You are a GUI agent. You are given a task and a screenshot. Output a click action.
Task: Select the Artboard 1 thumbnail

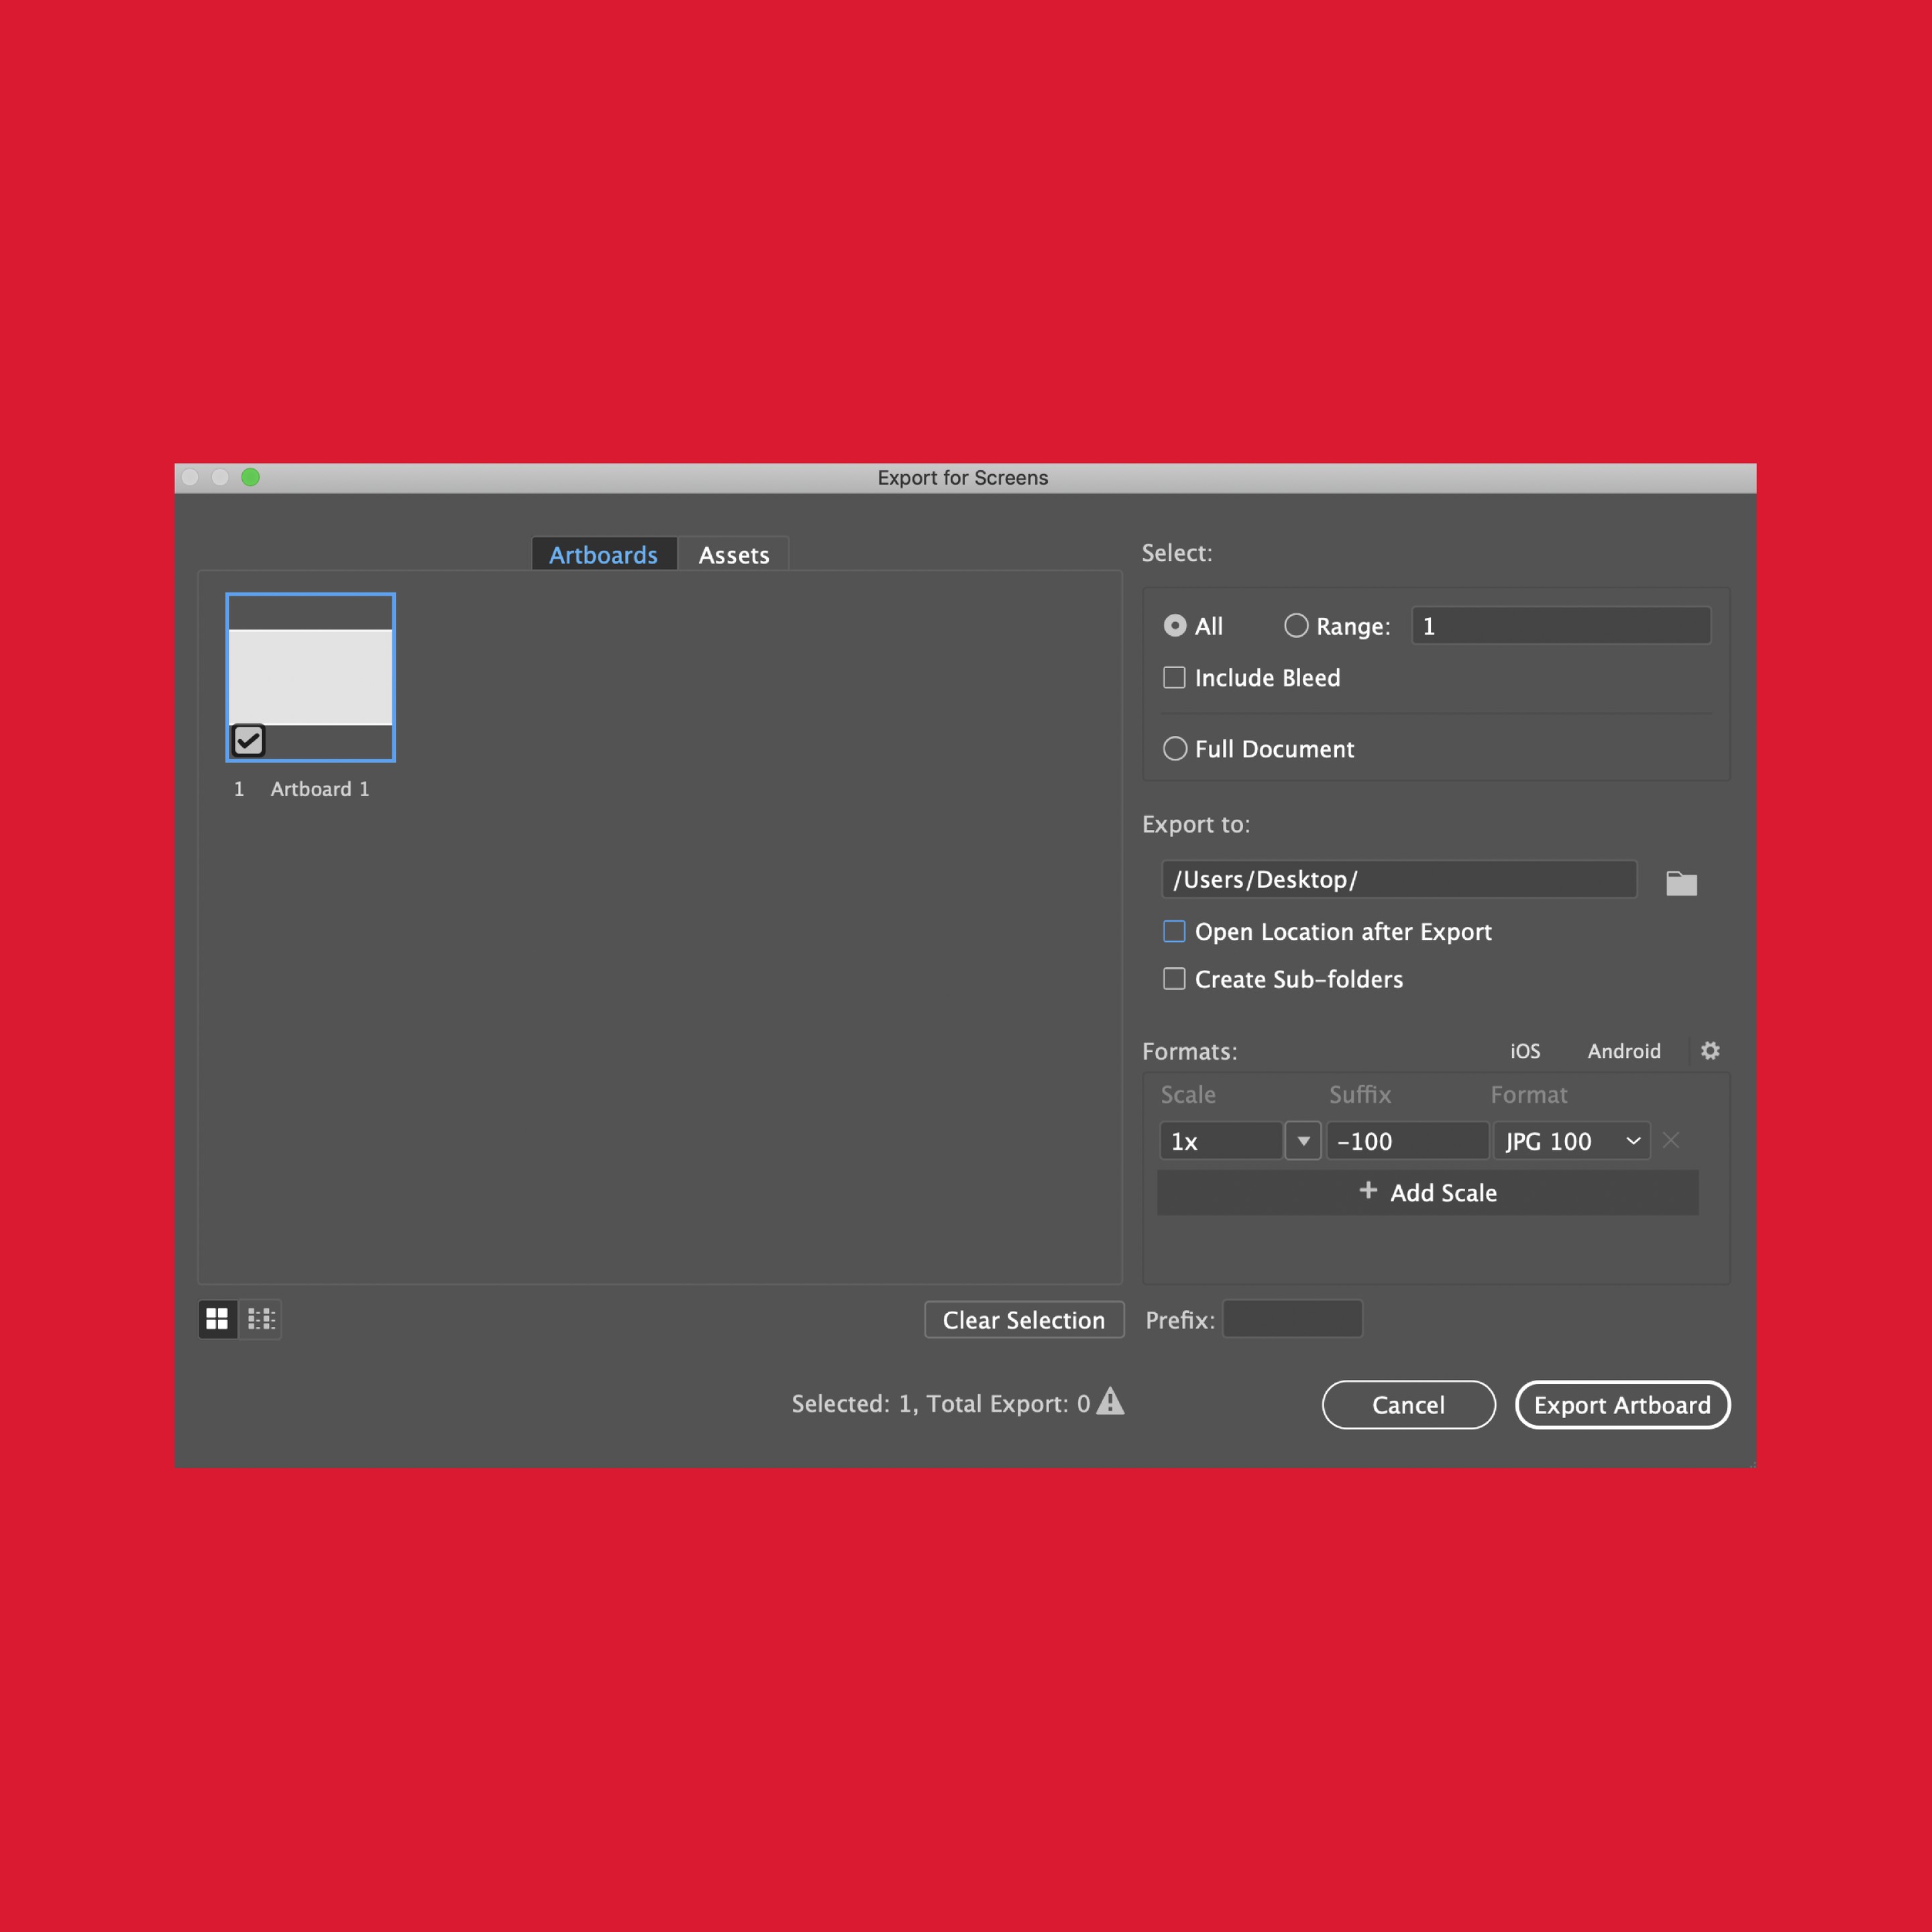310,677
